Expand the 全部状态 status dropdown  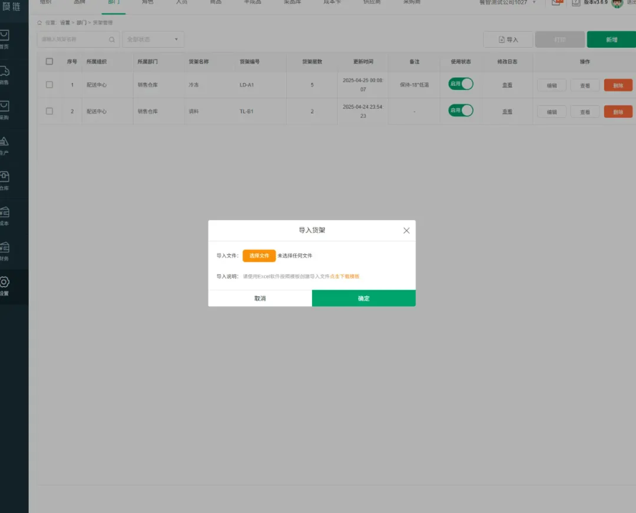click(x=153, y=39)
